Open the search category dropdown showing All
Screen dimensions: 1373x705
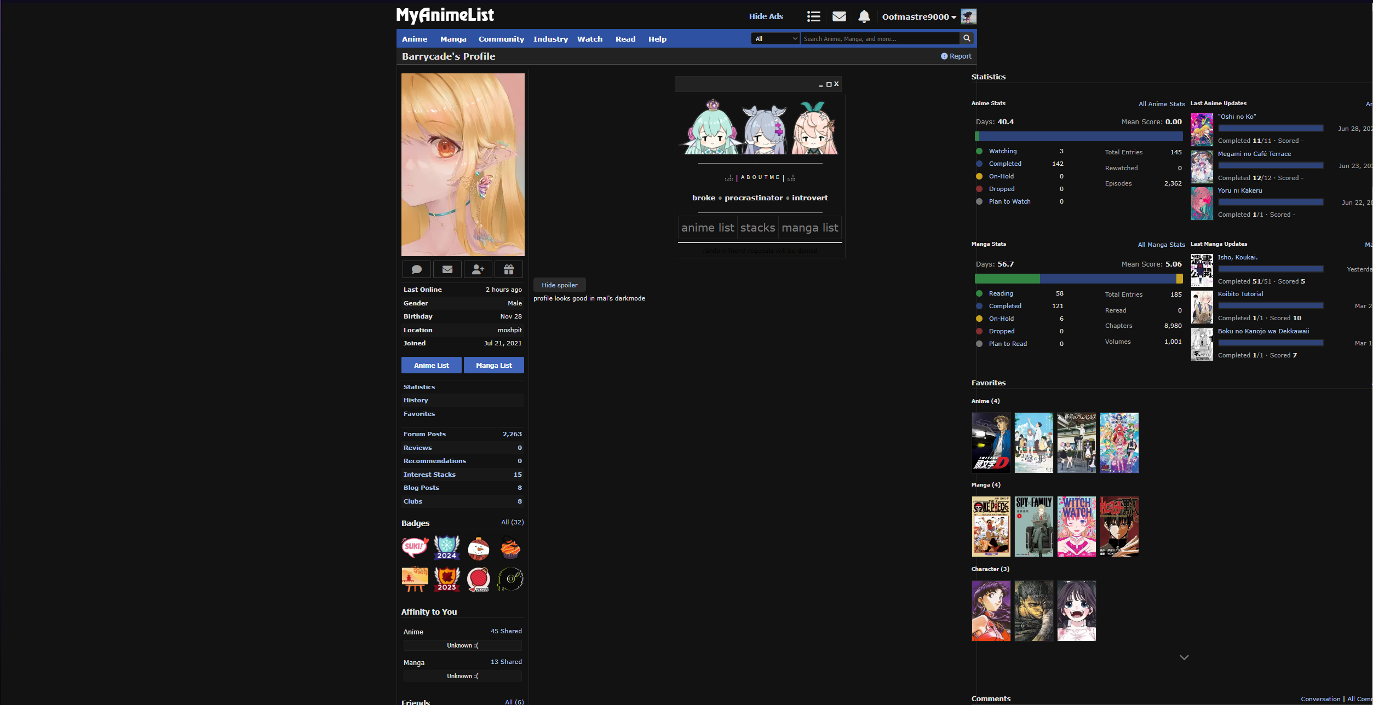774,38
